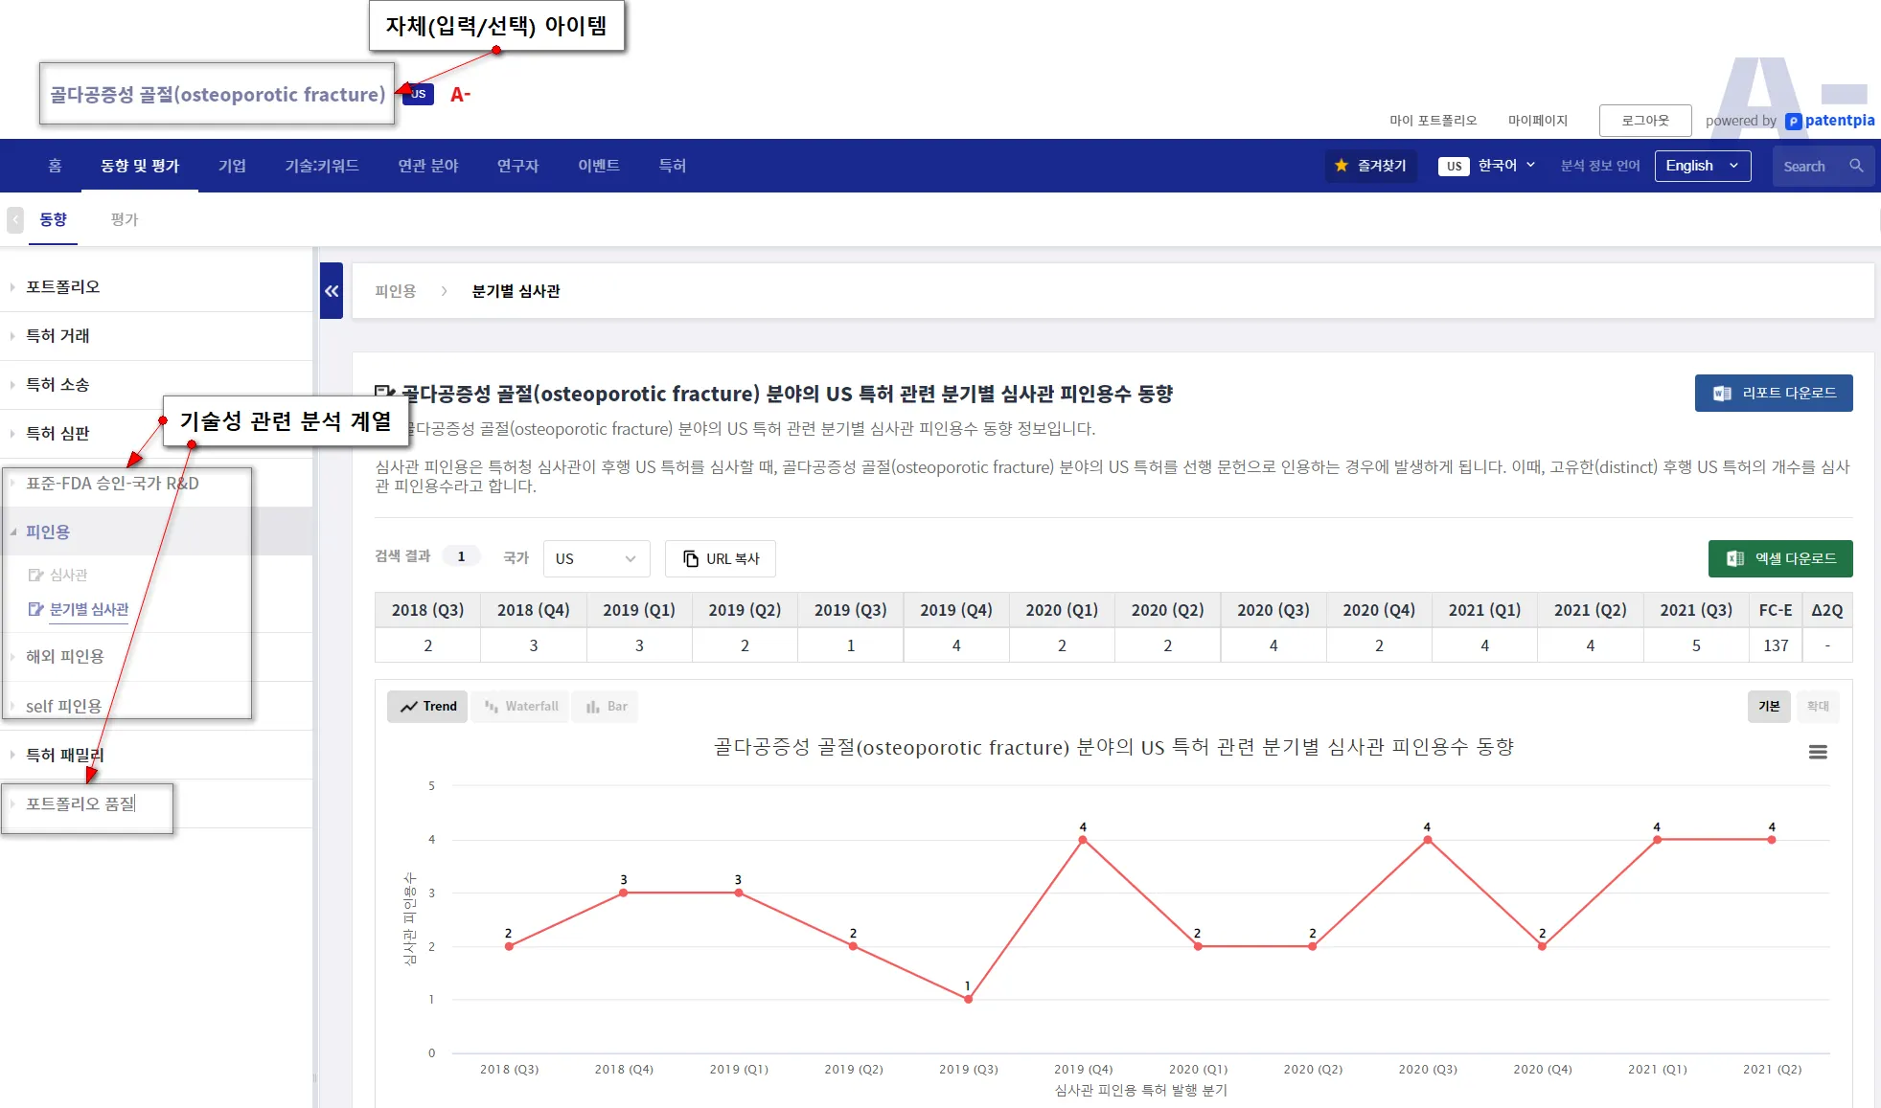This screenshot has width=1881, height=1108.
Task: Collapse the sidebar with double-chevron icon
Action: (x=332, y=291)
